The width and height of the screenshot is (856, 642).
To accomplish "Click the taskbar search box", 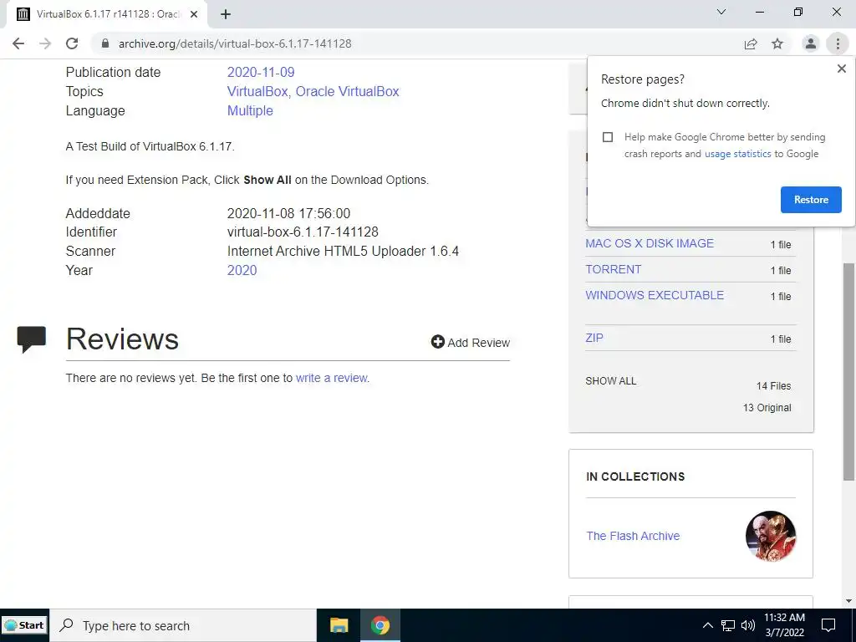I will point(183,625).
